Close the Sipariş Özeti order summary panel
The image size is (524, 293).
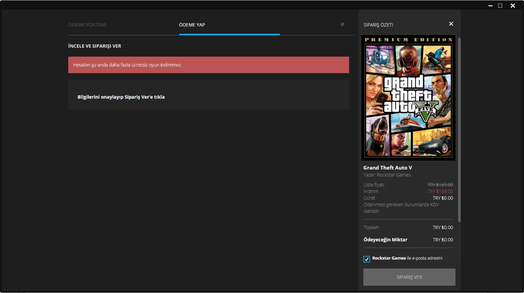tap(451, 24)
